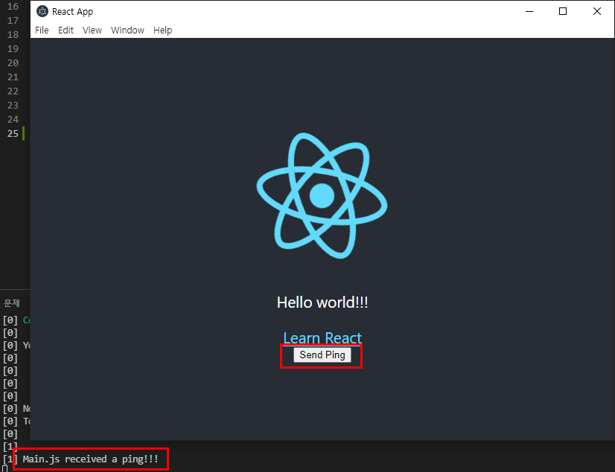Maximize the React App window
The width and height of the screenshot is (615, 472).
(563, 11)
